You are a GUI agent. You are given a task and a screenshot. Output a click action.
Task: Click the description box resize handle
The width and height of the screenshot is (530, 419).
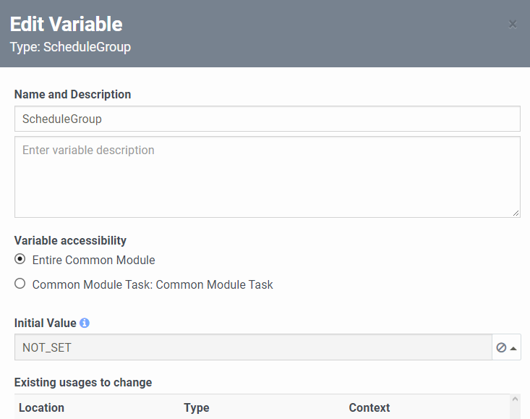click(x=516, y=213)
